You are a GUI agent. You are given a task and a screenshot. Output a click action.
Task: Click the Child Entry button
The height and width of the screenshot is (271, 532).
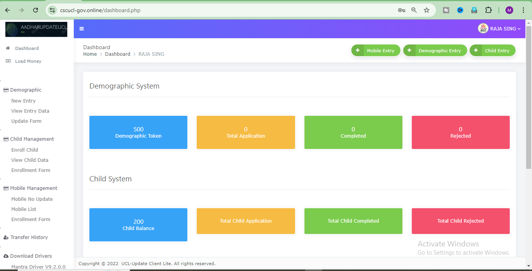point(492,51)
